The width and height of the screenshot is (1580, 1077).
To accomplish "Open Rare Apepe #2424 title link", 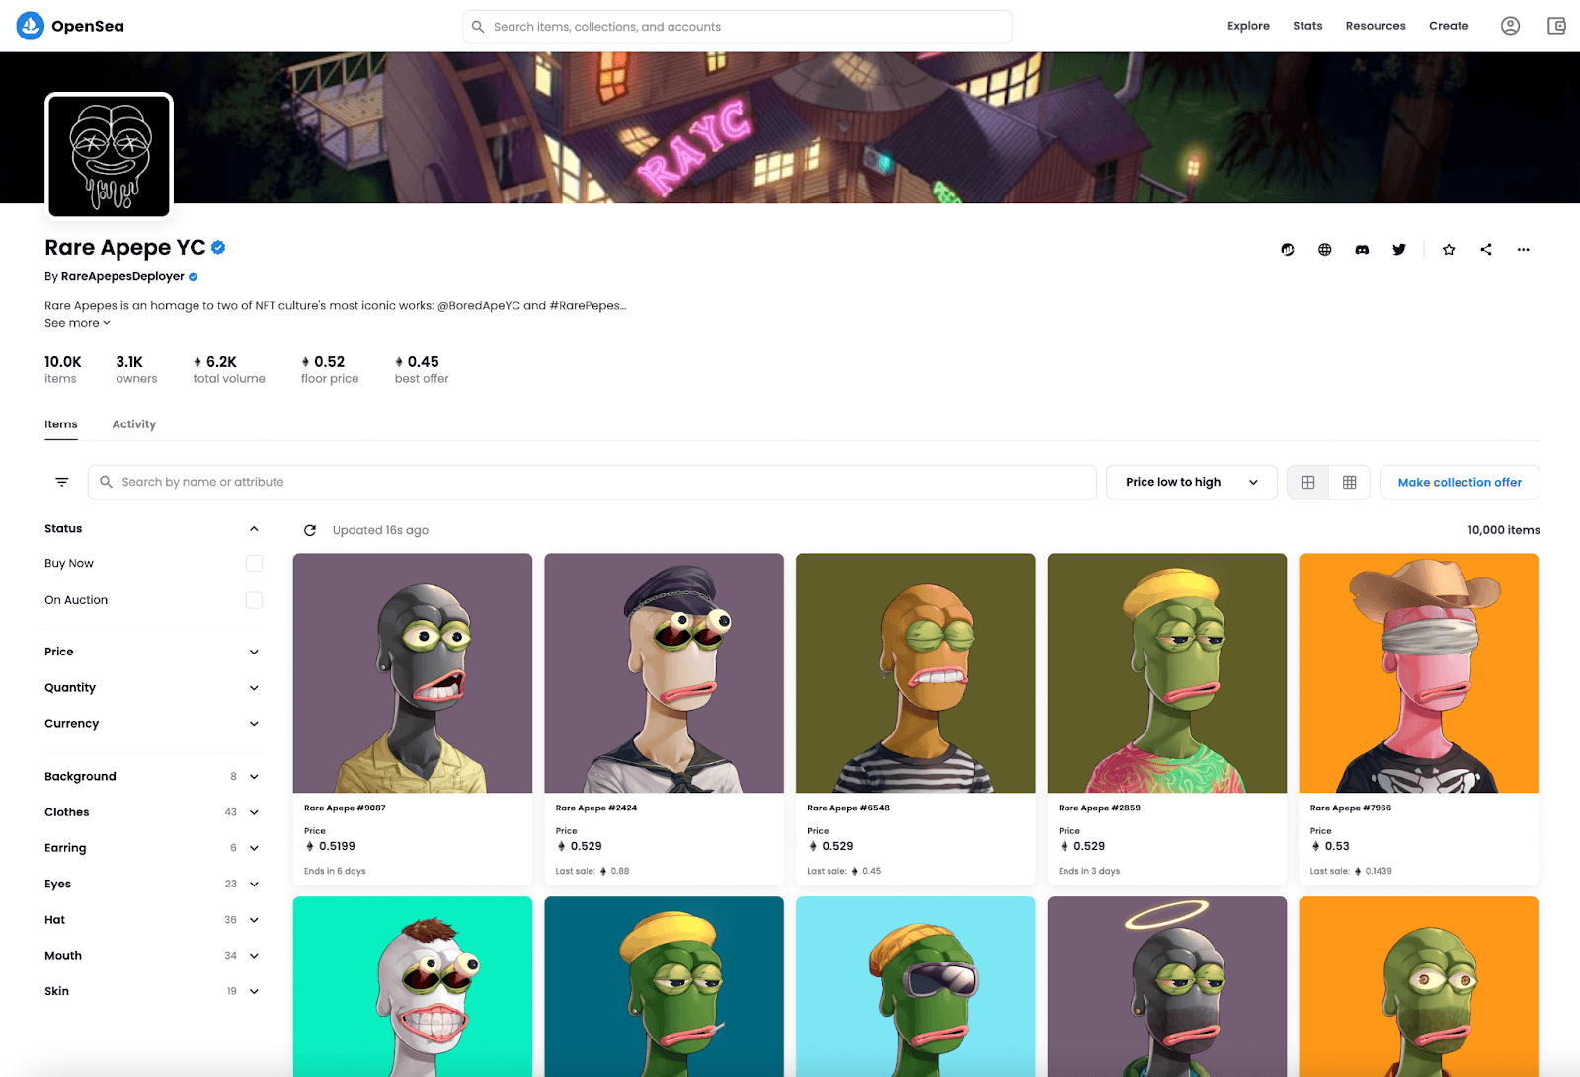I will click(596, 808).
